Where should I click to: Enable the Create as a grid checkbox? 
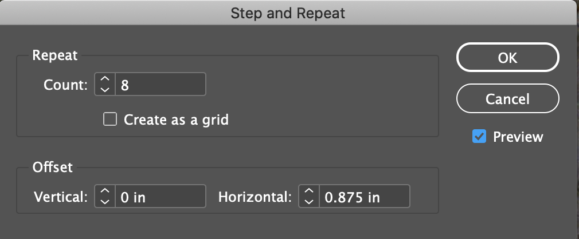(x=110, y=120)
